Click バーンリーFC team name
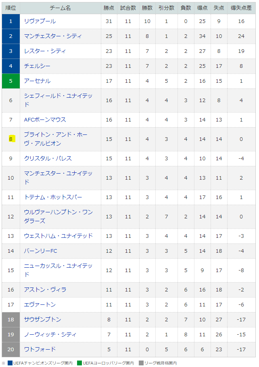 click(x=40, y=251)
